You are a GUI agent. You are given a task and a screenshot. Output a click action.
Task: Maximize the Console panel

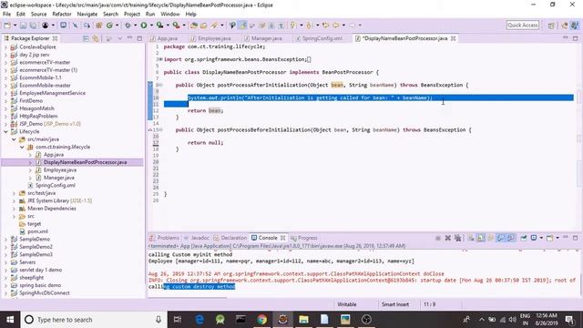pyautogui.click(x=575, y=238)
